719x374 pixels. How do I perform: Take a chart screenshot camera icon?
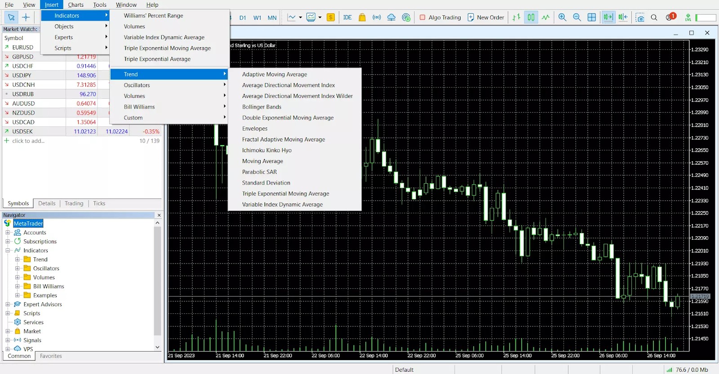(640, 18)
